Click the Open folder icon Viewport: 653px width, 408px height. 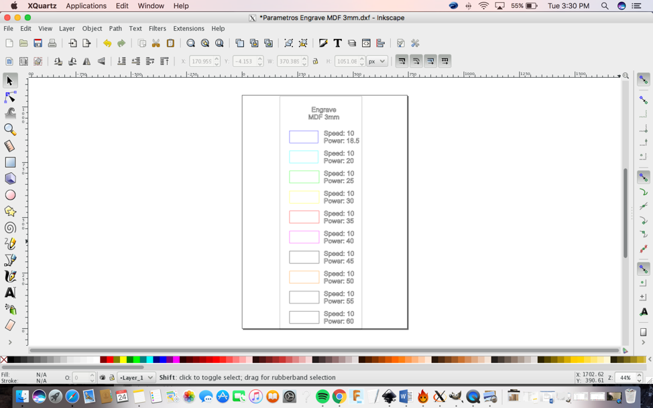point(23,44)
